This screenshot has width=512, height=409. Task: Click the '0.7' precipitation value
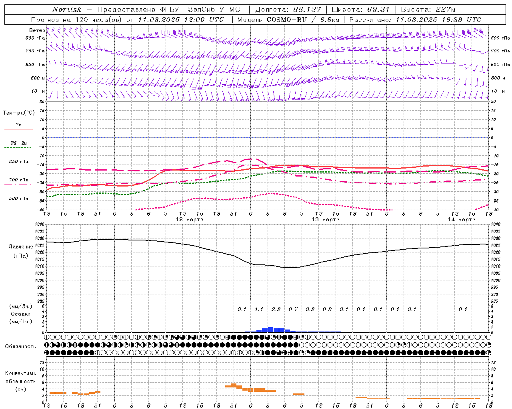tap(293, 309)
